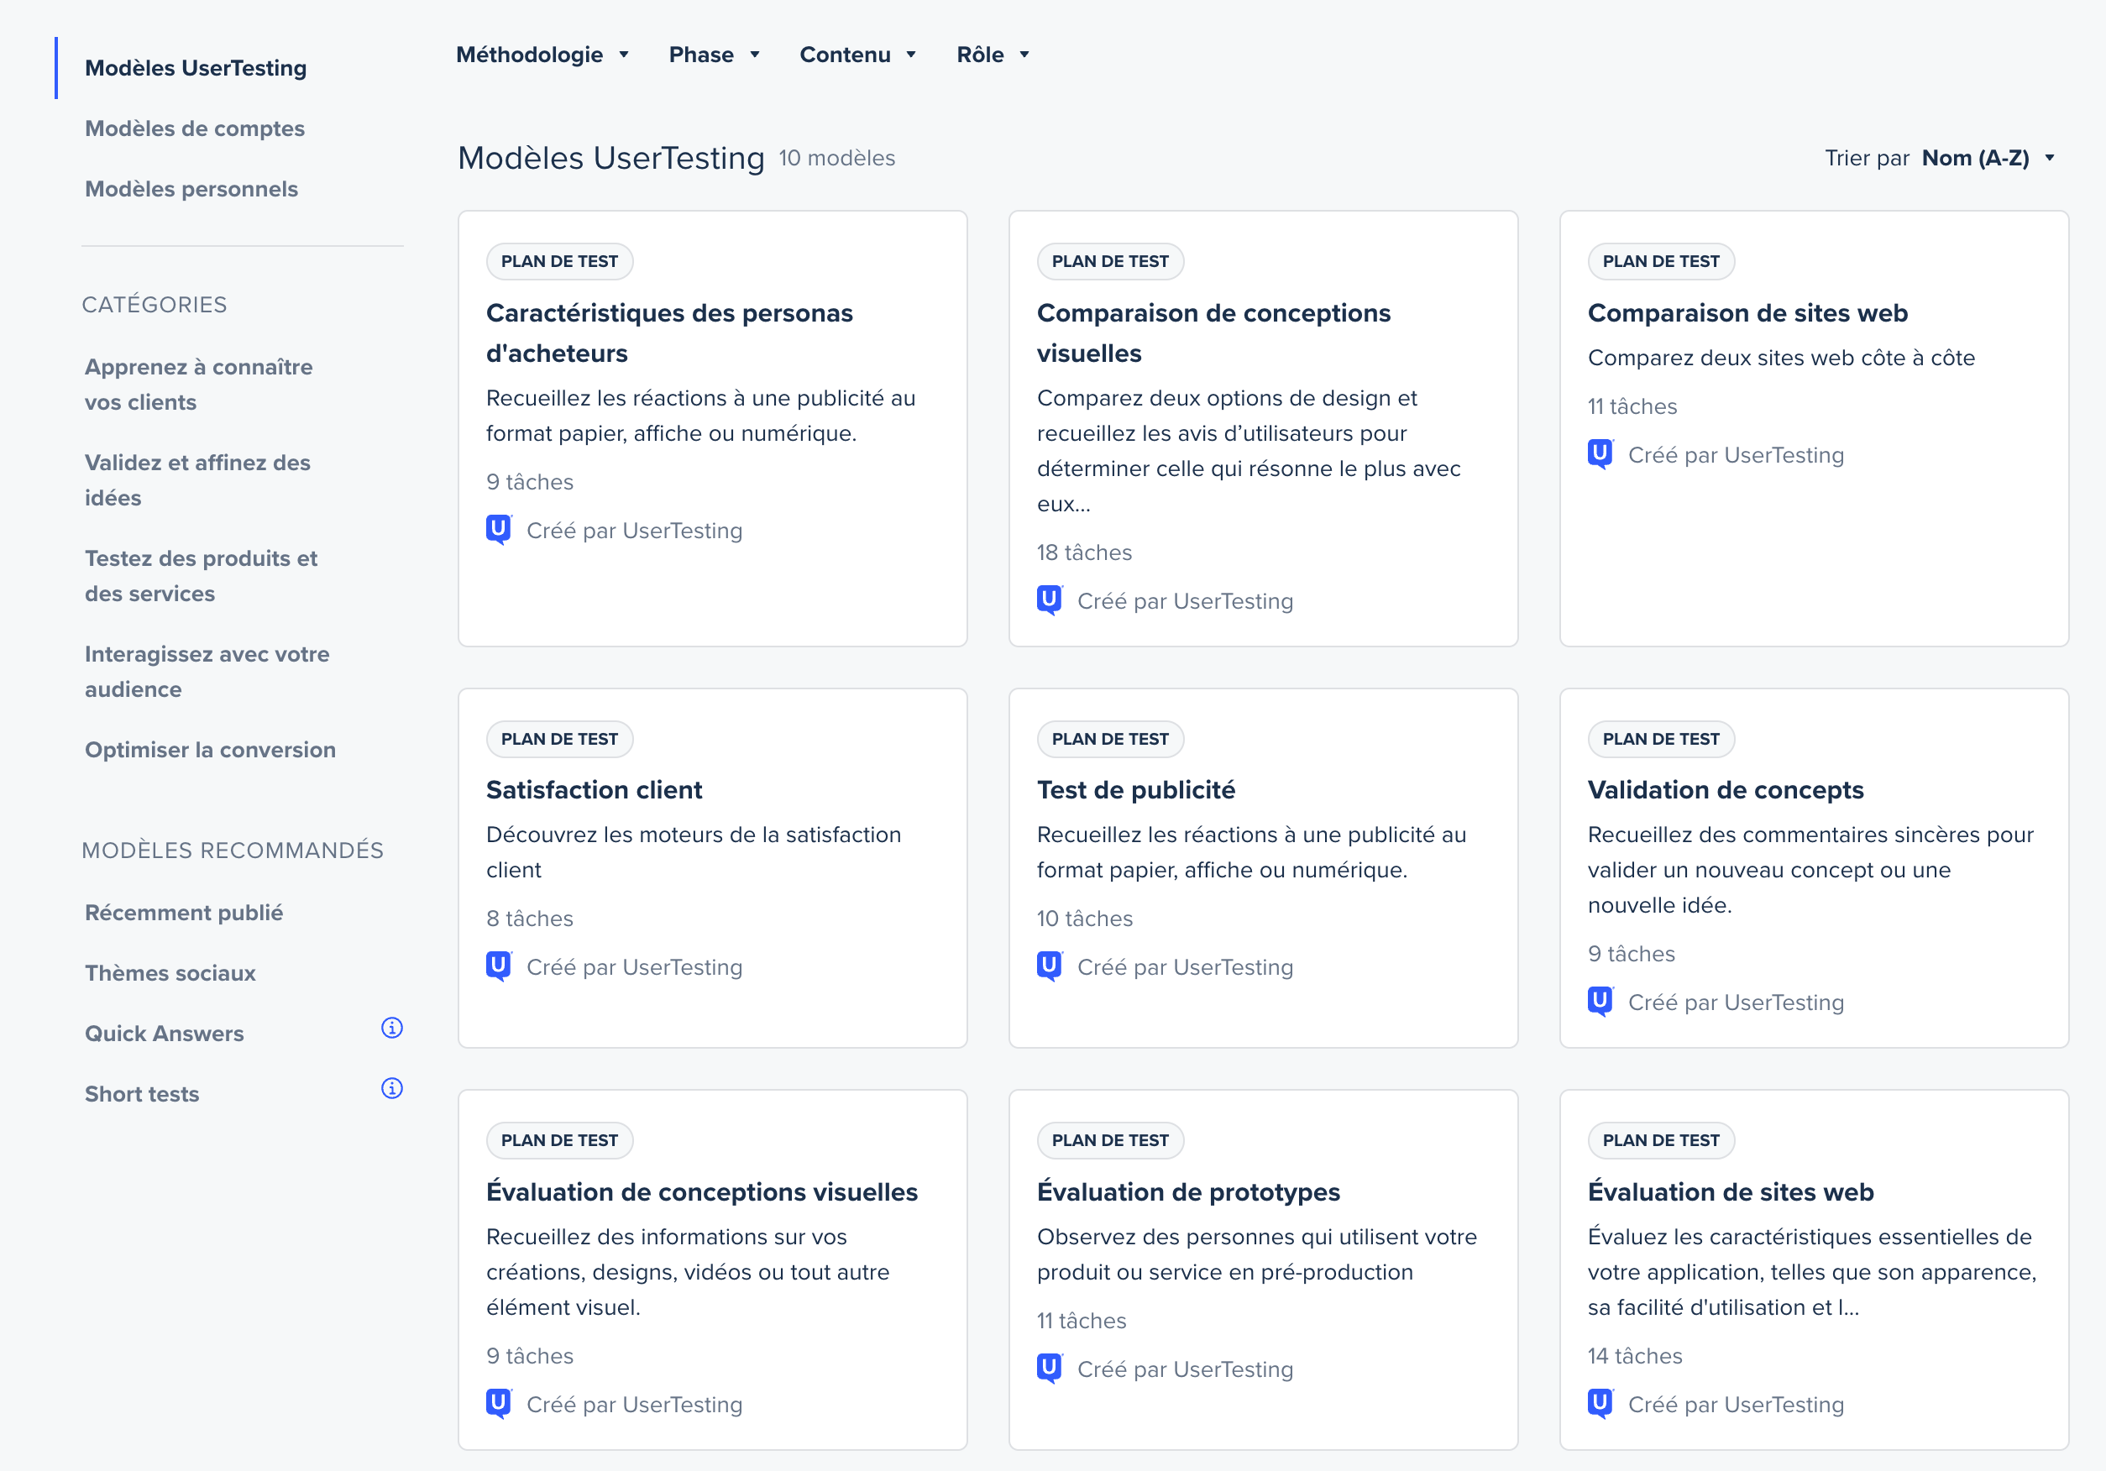Click UserTesting logo on Évaluation de sites web card
The height and width of the screenshot is (1471, 2106).
1600,1404
